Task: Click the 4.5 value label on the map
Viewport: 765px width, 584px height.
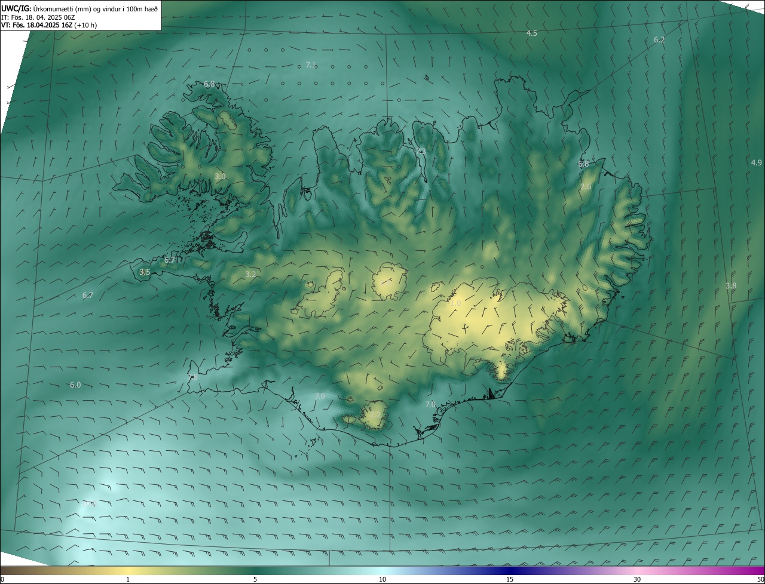Action: pyautogui.click(x=531, y=33)
